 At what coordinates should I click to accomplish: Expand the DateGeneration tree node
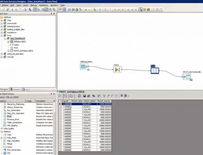coord(2,26)
